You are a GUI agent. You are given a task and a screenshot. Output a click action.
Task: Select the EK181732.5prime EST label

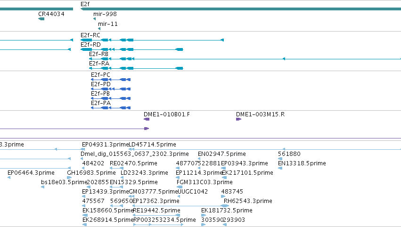pos(227,211)
